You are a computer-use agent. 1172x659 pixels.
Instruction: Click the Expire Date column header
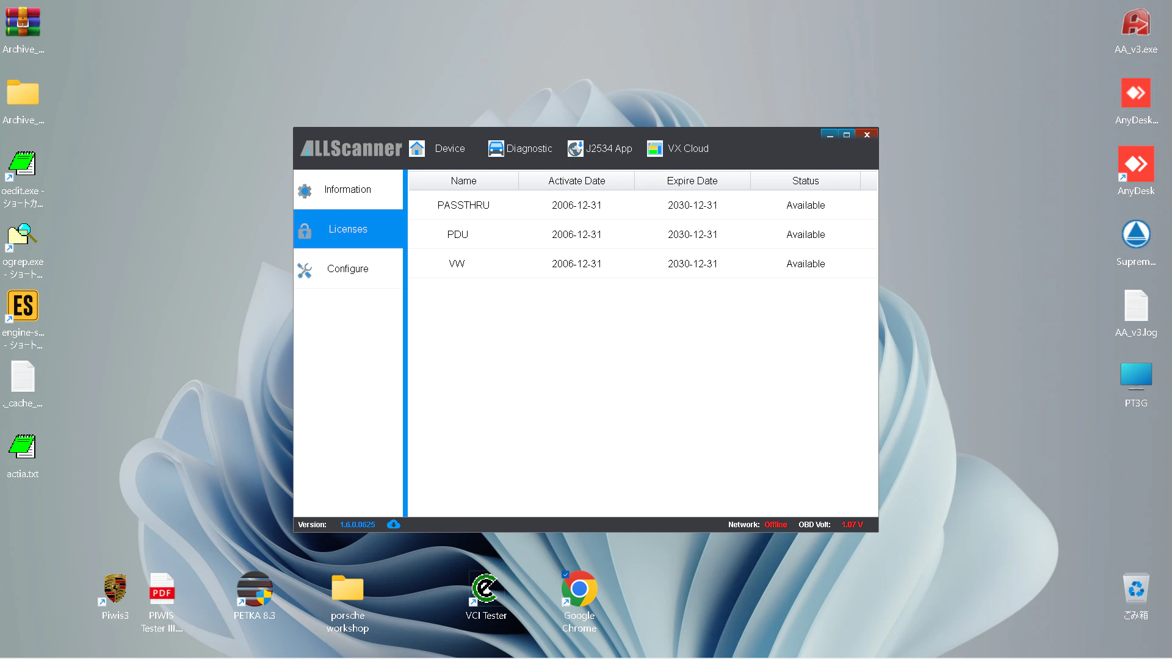point(692,181)
